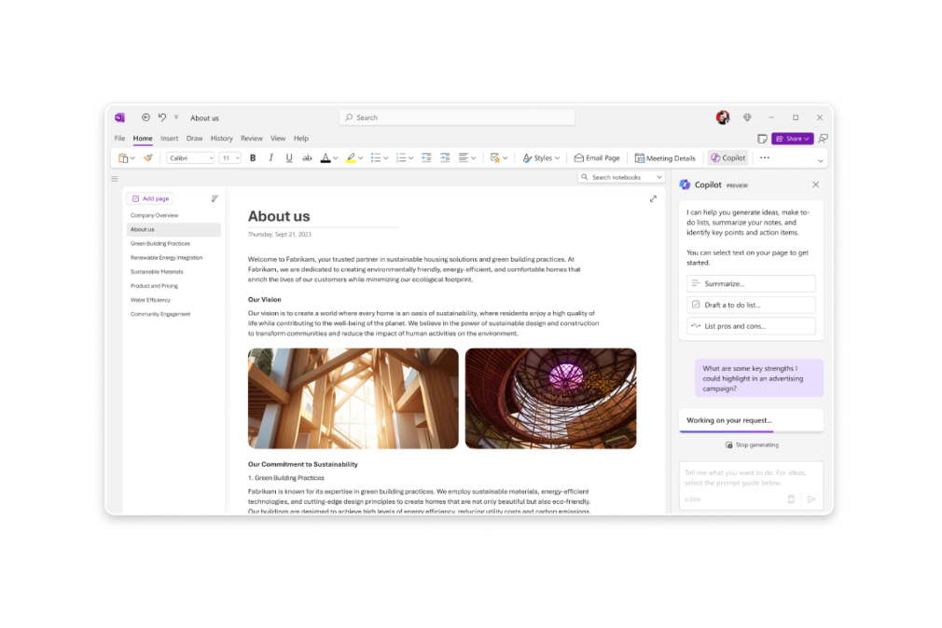Choose the Draft a to do list suggestion

(751, 305)
